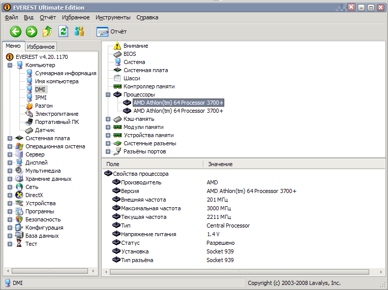388x290 pixels.
Task: Expand the Устройства tree node
Action: 10,204
